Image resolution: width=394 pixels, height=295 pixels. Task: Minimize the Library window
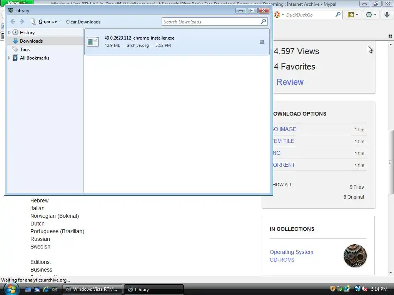(x=241, y=10)
